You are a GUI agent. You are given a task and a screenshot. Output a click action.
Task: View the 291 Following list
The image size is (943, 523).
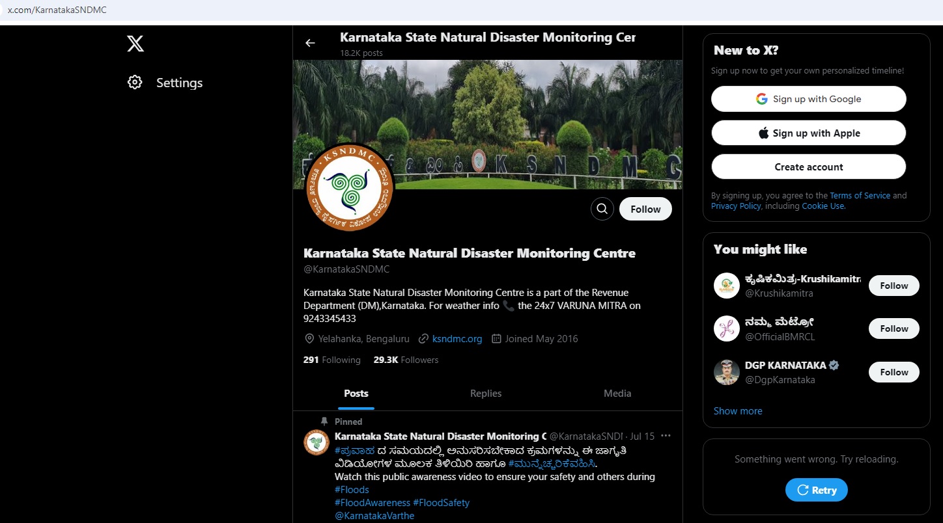331,360
